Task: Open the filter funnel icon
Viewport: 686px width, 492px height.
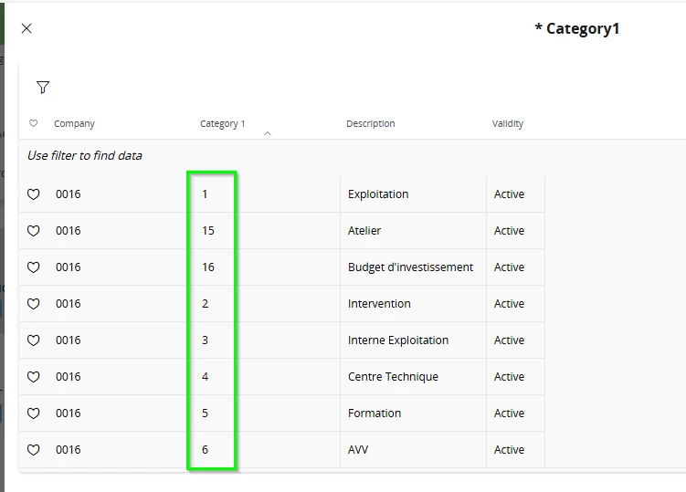Action: click(x=43, y=88)
